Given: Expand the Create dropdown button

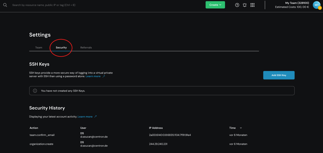Looking at the screenshot, I should (215, 5).
